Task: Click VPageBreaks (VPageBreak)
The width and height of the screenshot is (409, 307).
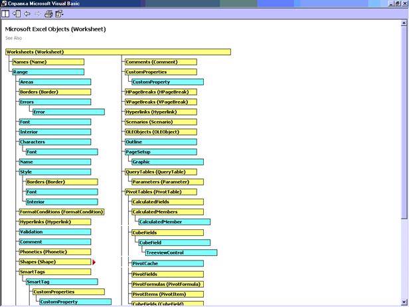Action: tap(161, 102)
